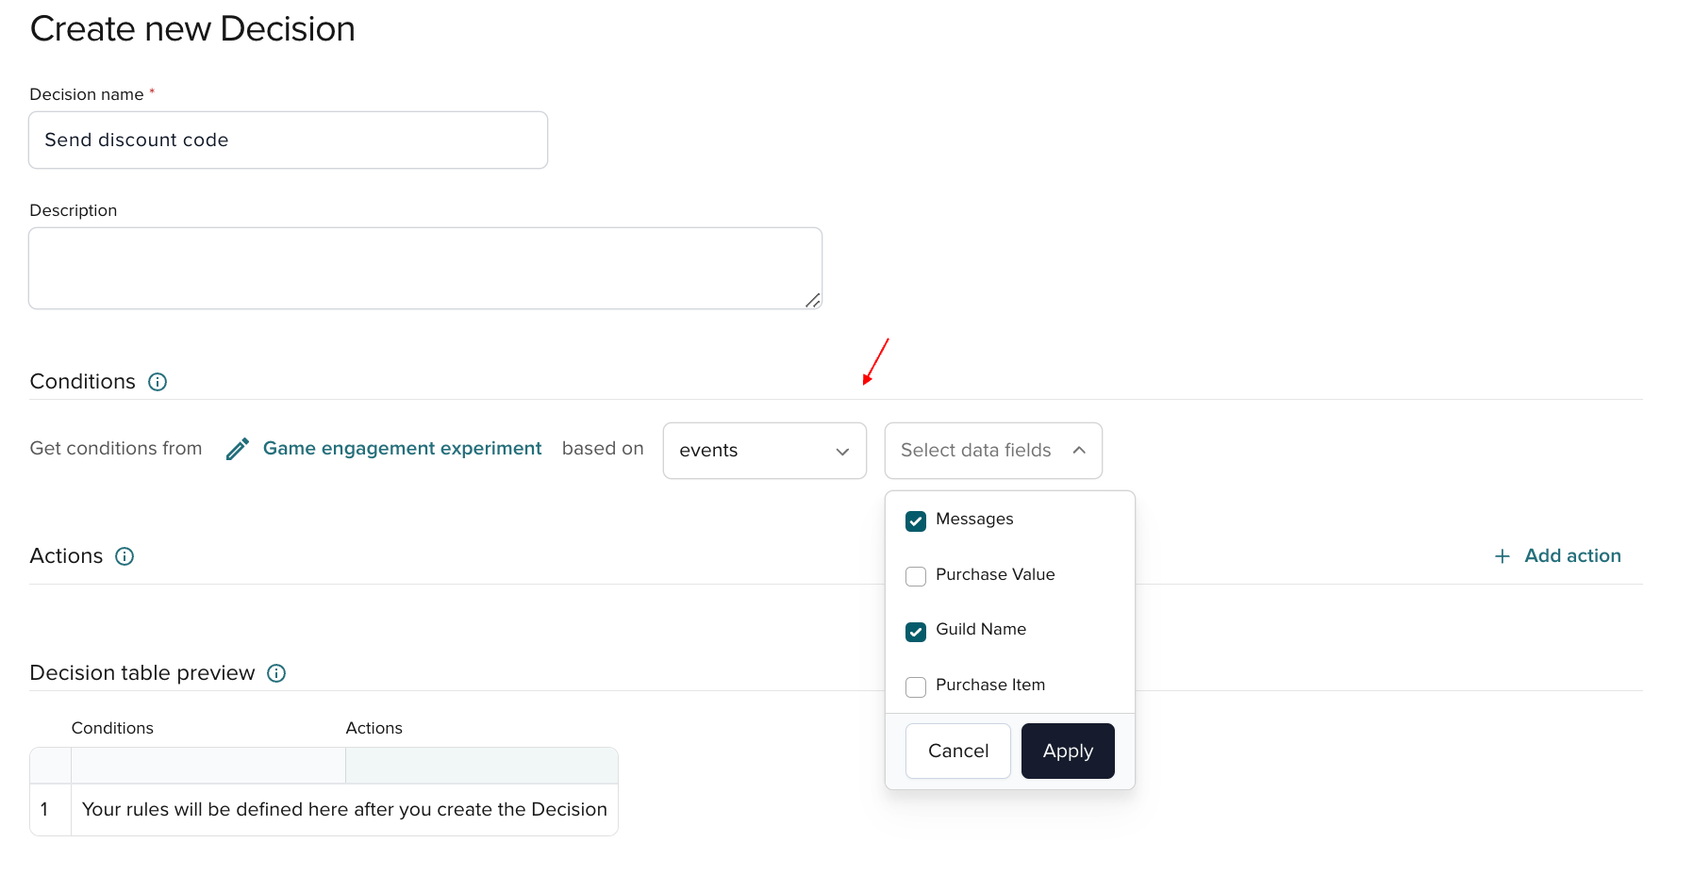Click the Add action link

[1571, 555]
